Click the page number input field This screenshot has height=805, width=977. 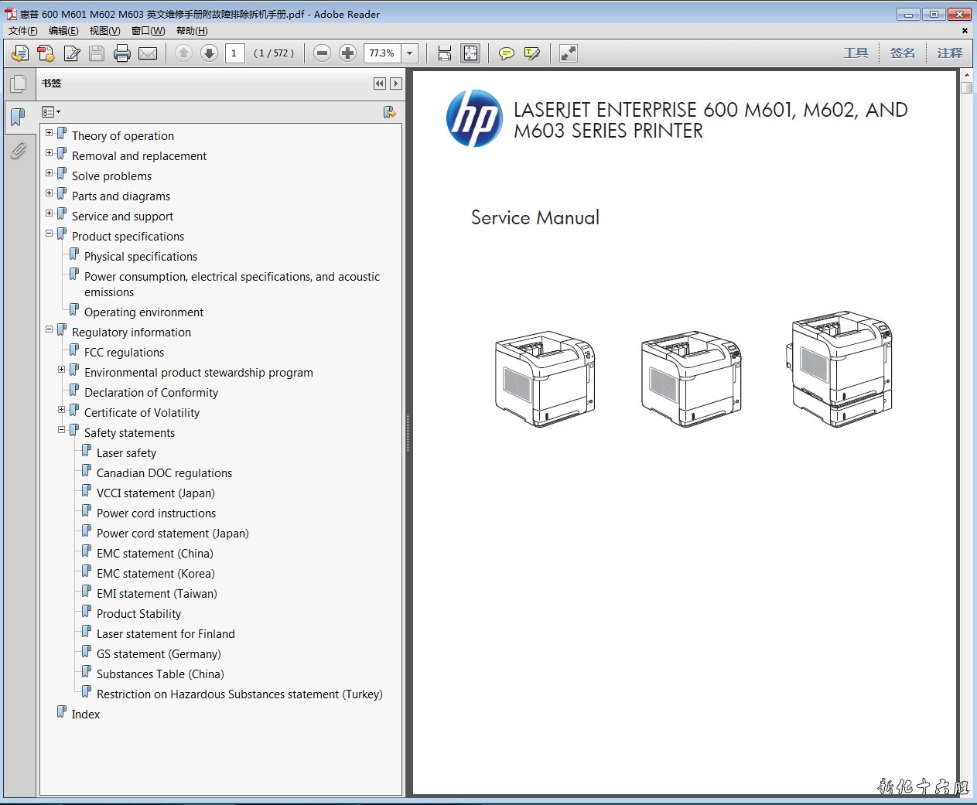point(234,53)
